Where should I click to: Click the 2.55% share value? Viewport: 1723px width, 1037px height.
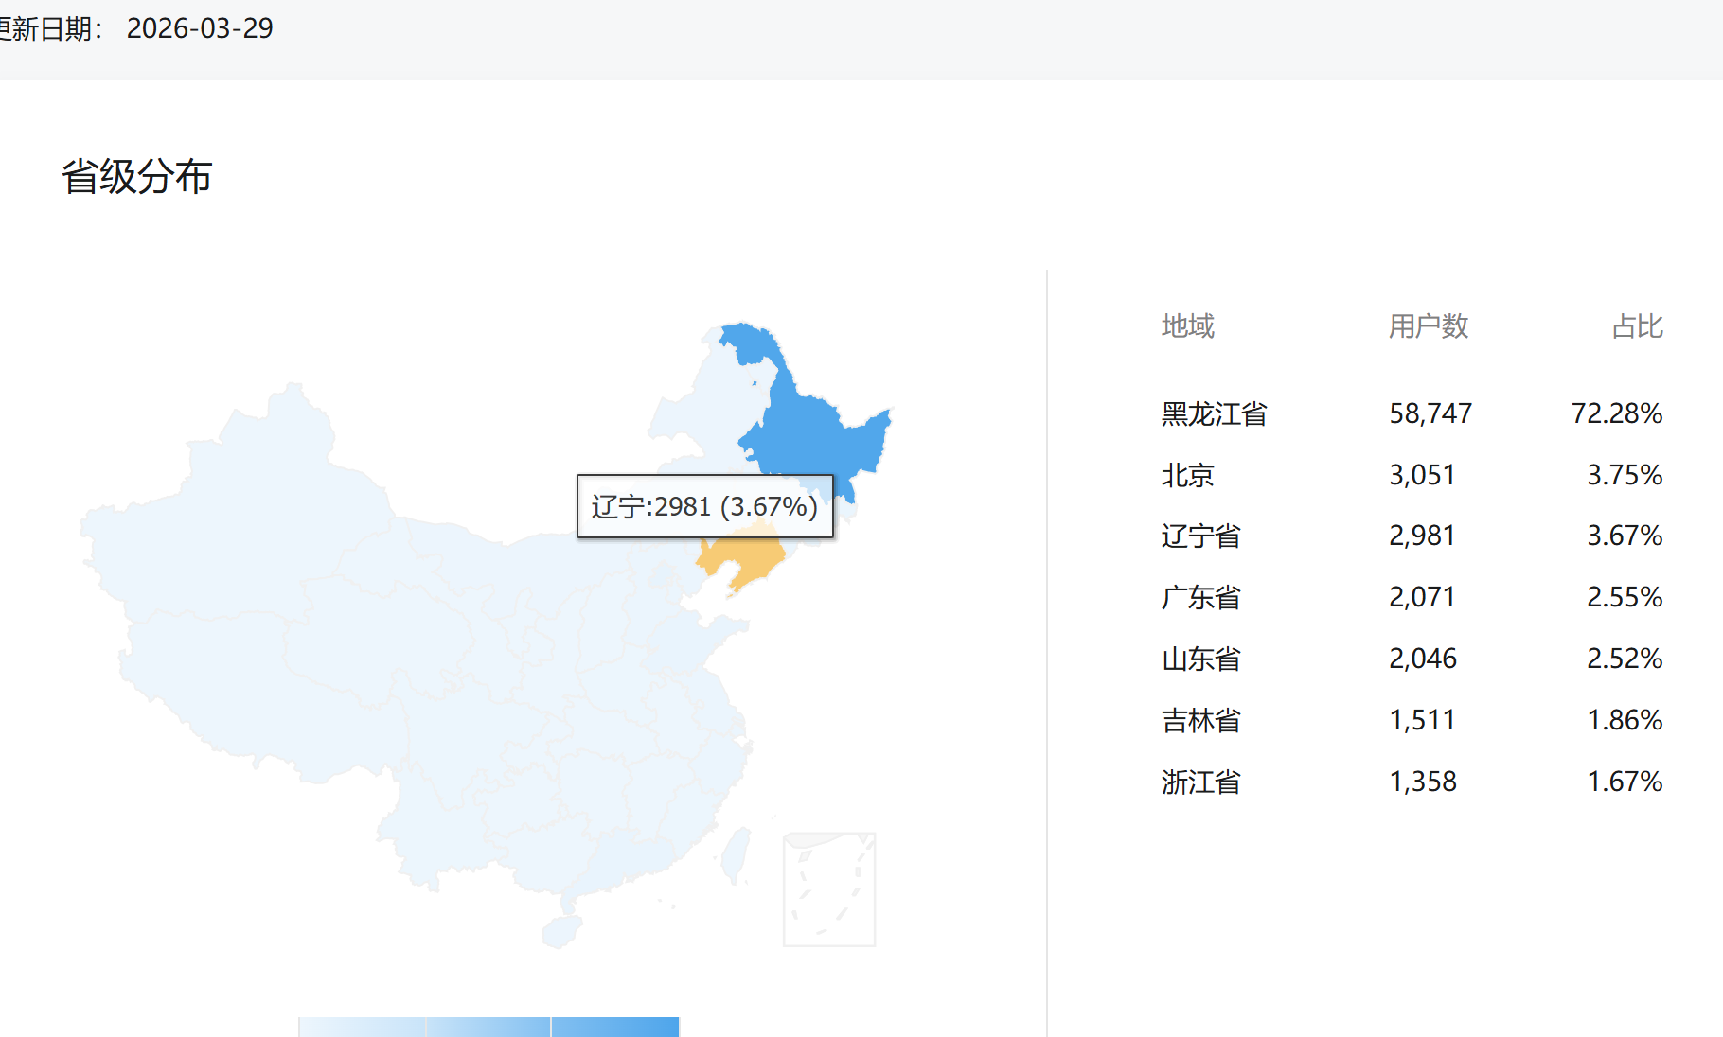pos(1625,597)
